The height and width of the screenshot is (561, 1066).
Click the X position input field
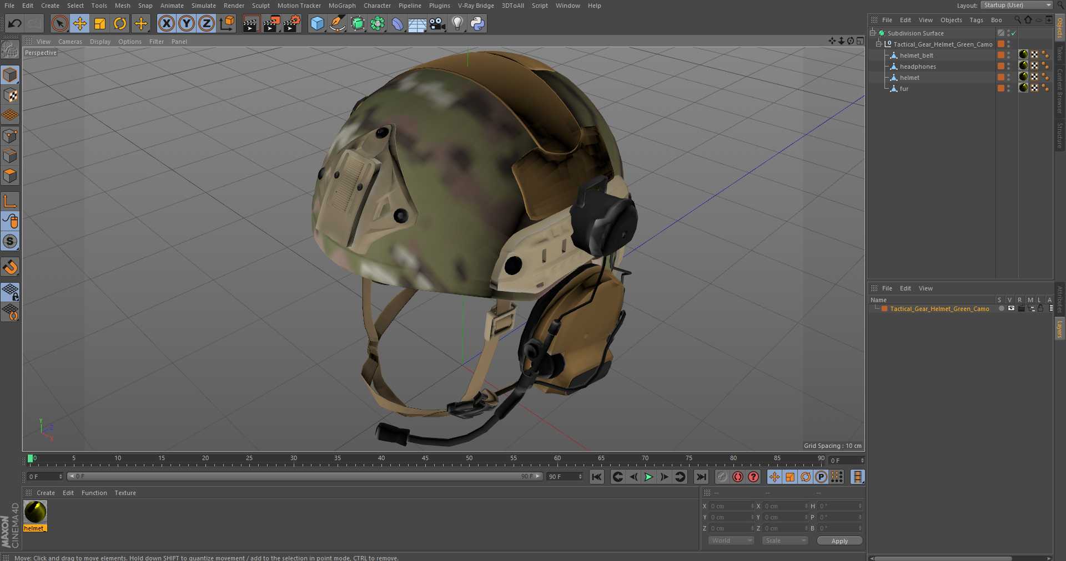(730, 506)
